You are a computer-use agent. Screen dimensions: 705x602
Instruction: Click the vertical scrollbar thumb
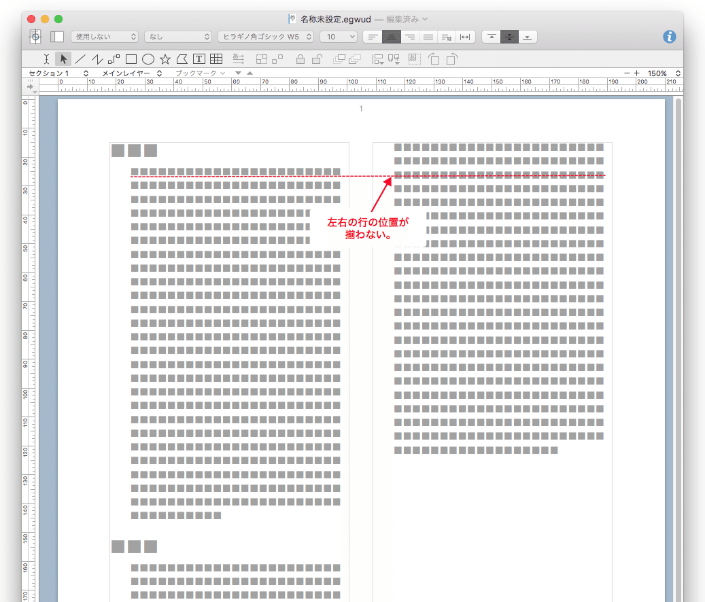pos(678,351)
